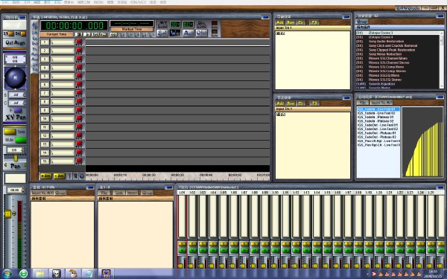
Task: Click the -Zm zoom out button
Action: pos(59,176)
